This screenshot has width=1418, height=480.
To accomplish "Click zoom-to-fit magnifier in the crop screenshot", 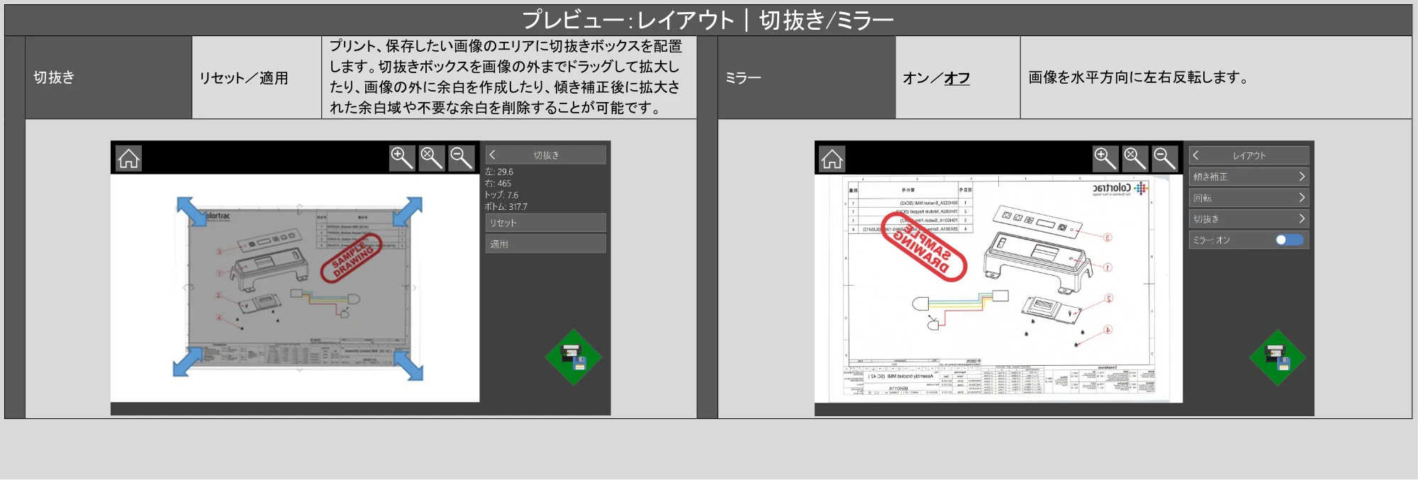I will click(432, 158).
